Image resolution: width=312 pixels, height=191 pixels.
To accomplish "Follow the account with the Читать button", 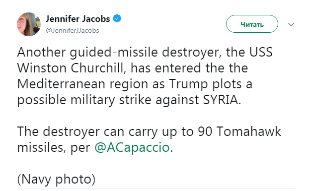I will 252,24.
